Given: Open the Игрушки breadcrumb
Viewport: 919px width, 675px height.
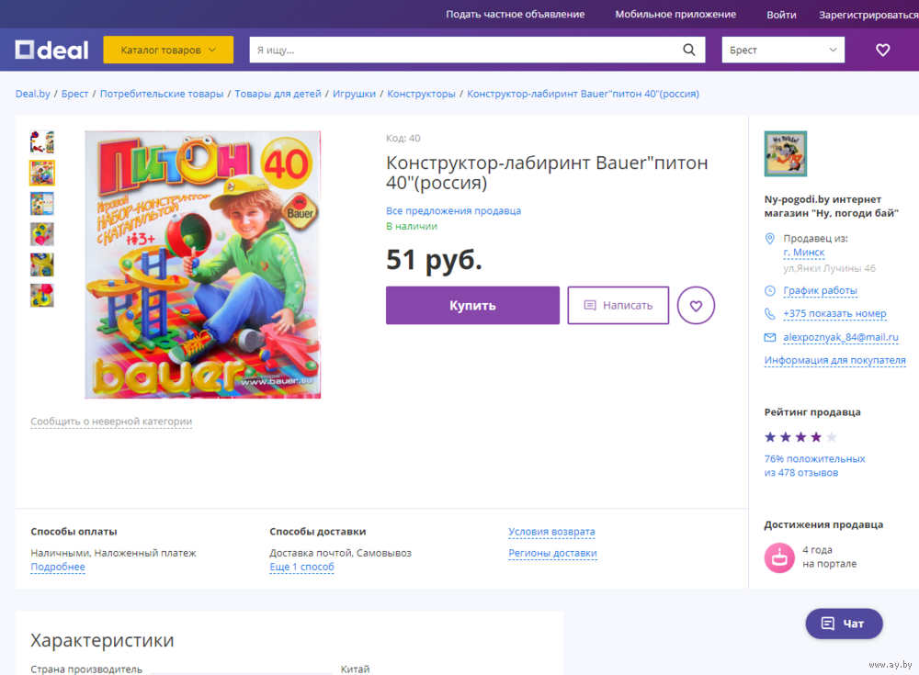Looking at the screenshot, I should tap(354, 94).
